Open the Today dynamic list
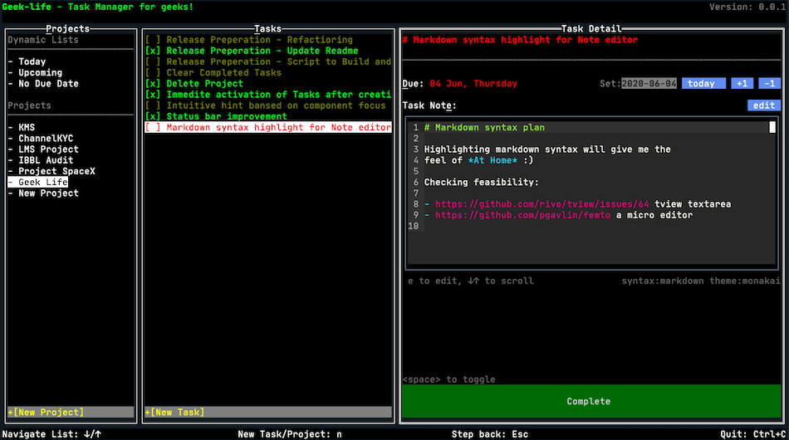Image resolution: width=789 pixels, height=440 pixels. tap(32, 61)
